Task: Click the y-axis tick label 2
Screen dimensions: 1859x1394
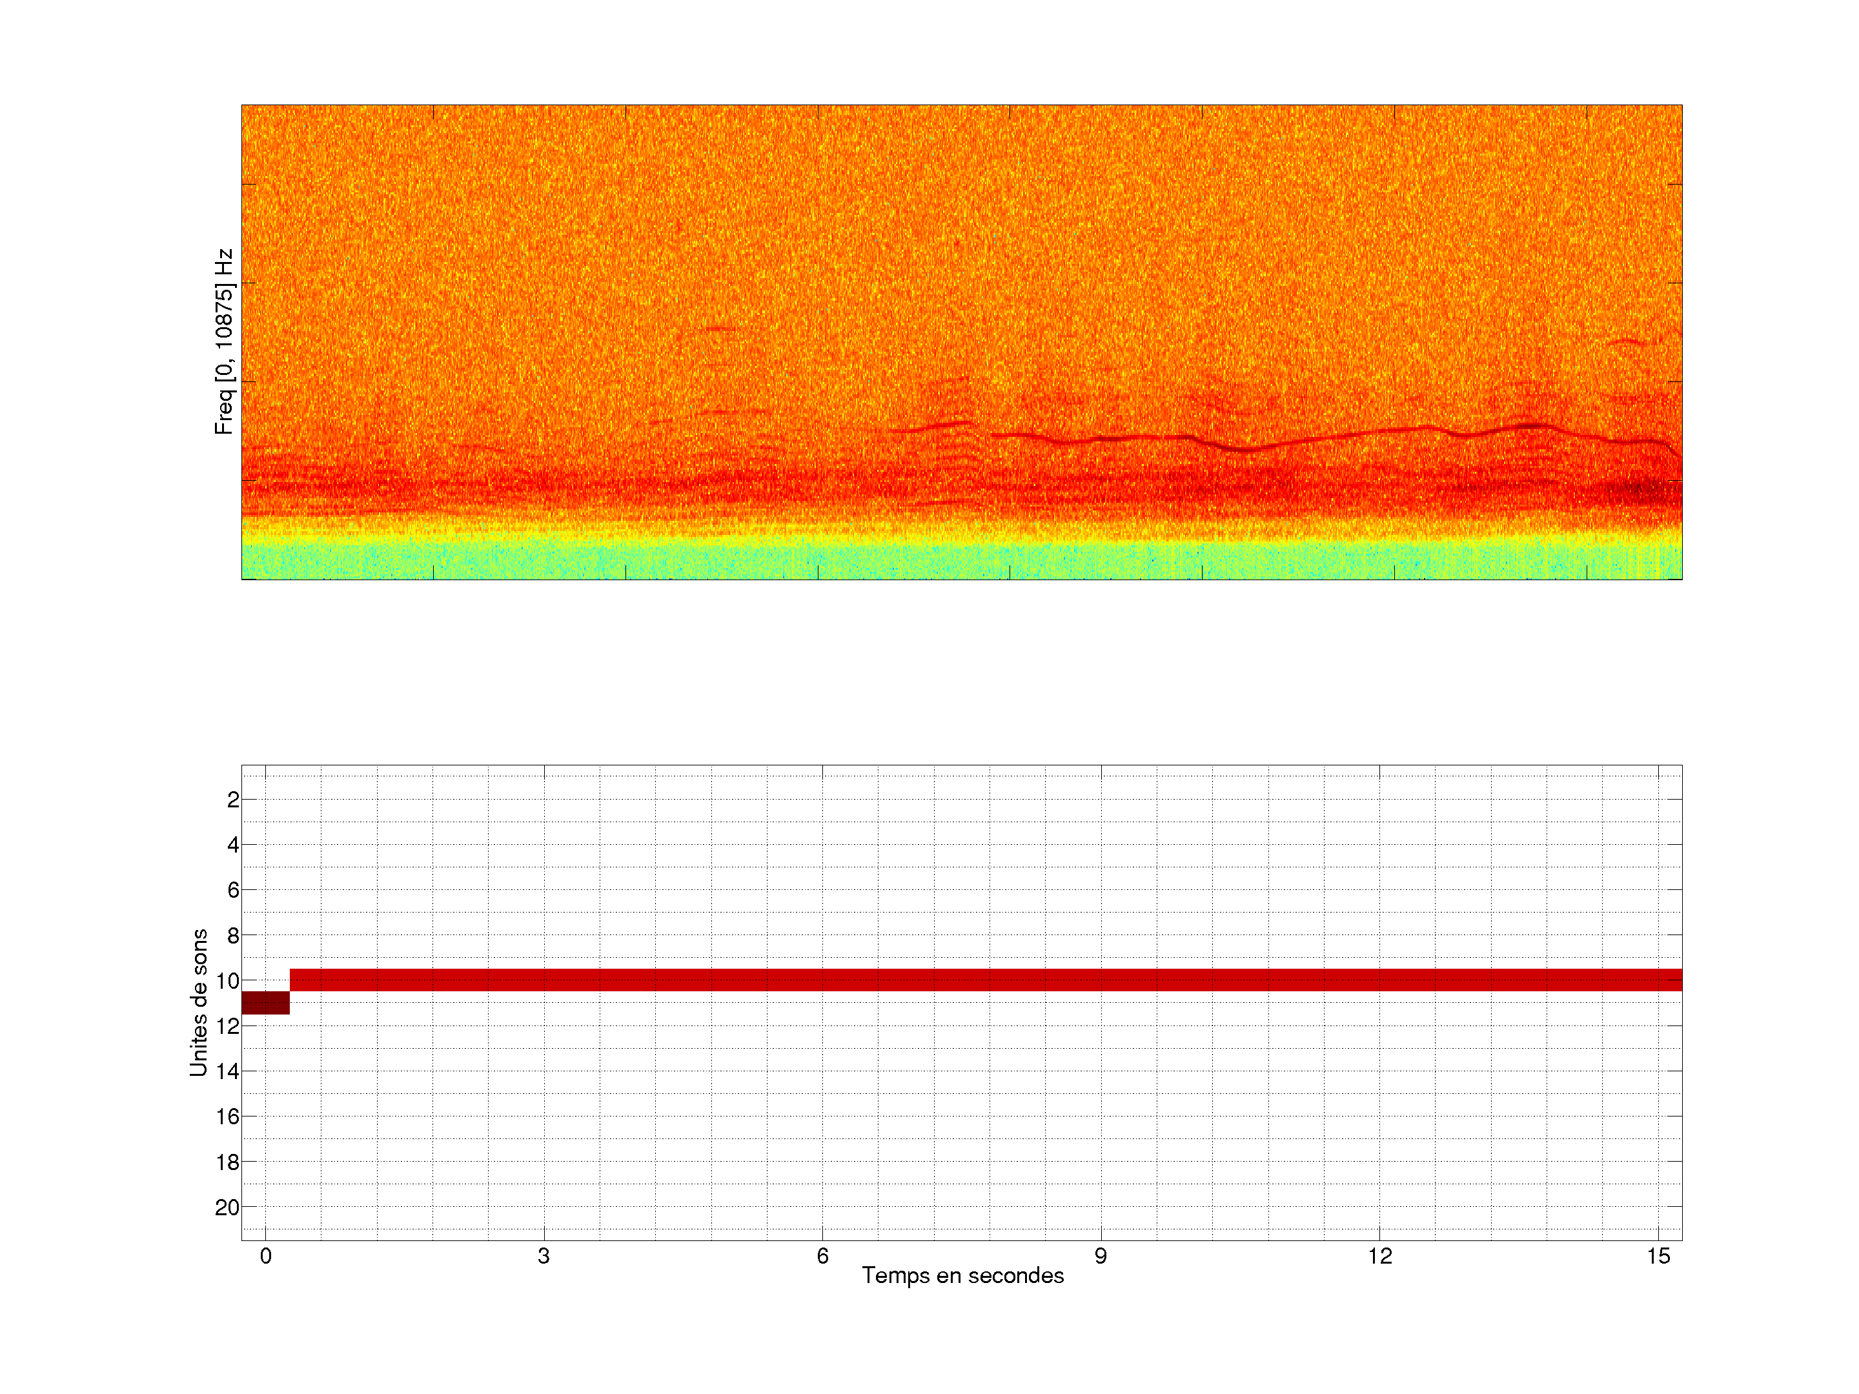Action: point(233,800)
